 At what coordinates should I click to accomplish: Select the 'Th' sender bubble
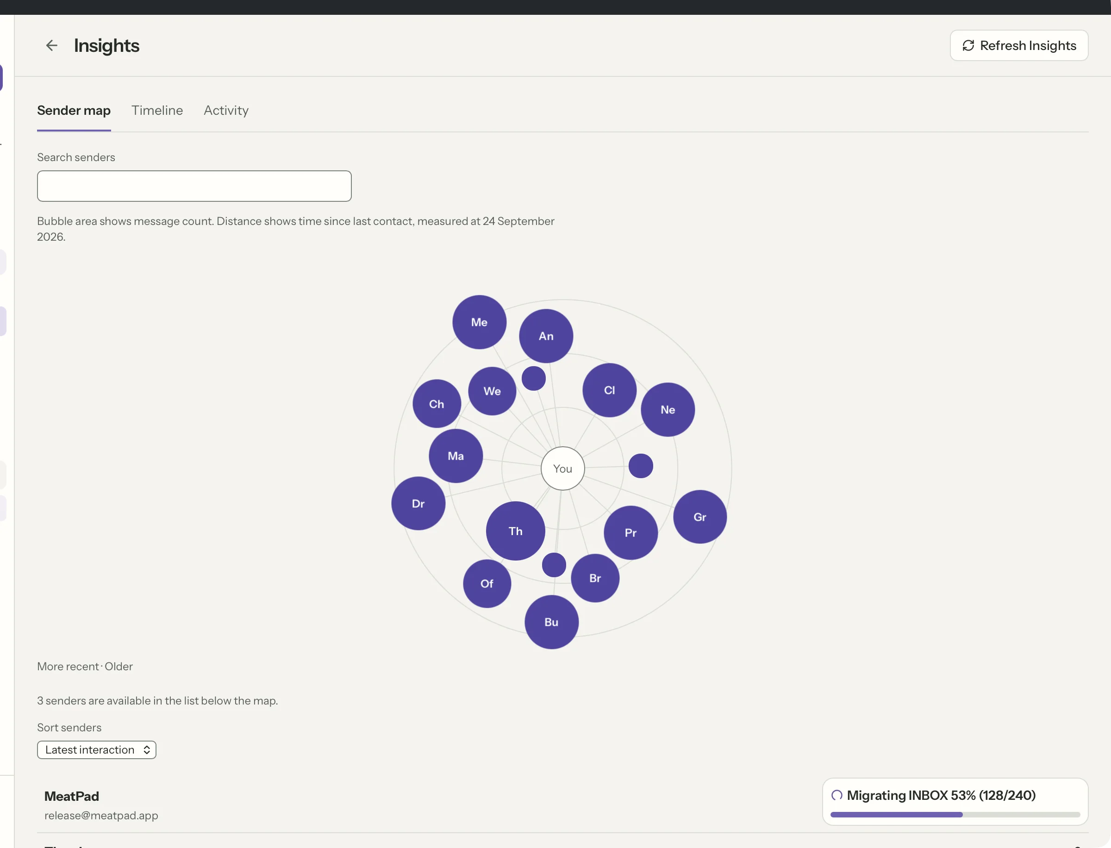coord(515,531)
